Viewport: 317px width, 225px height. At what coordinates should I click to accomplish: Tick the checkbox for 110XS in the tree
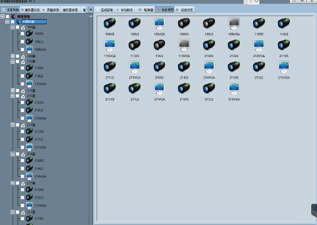tap(22, 68)
